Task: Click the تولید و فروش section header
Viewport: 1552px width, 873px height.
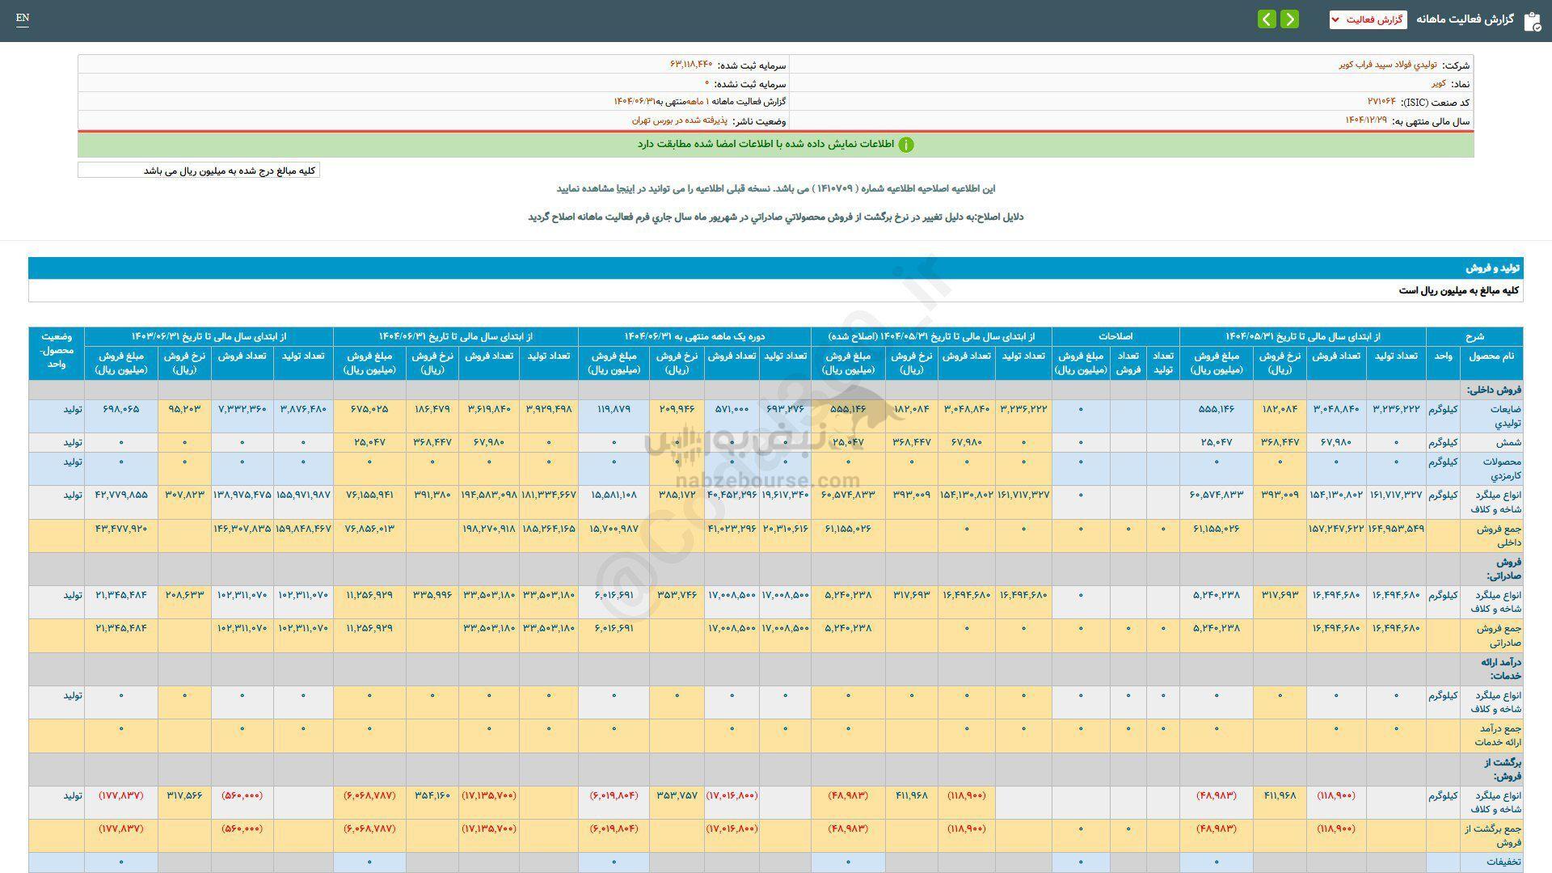Action: point(1493,268)
